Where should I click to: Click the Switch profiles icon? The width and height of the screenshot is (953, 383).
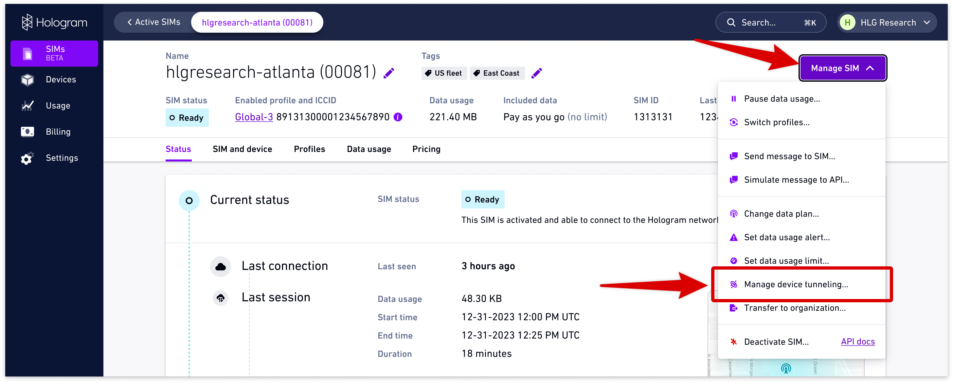point(733,122)
